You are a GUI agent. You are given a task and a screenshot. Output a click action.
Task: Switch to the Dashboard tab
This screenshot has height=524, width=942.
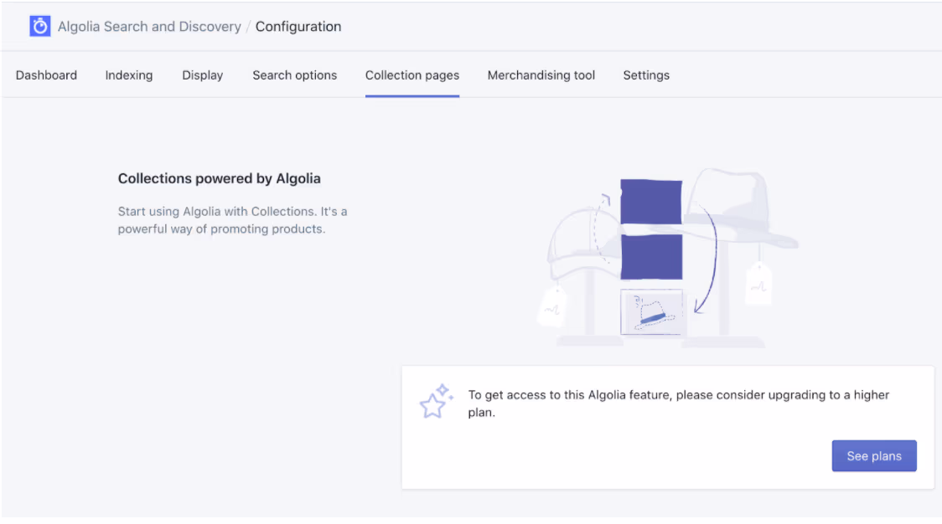click(46, 75)
